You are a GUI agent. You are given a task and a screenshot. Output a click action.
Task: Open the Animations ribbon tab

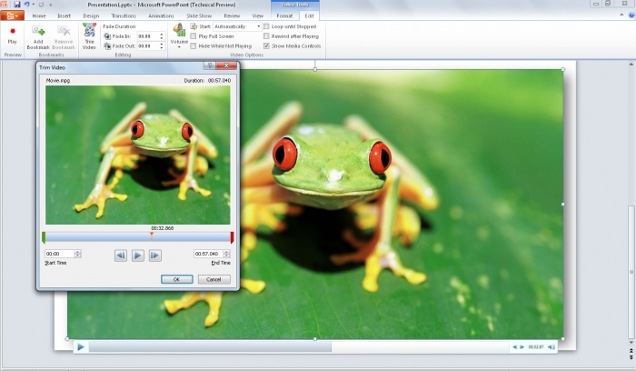pyautogui.click(x=161, y=15)
